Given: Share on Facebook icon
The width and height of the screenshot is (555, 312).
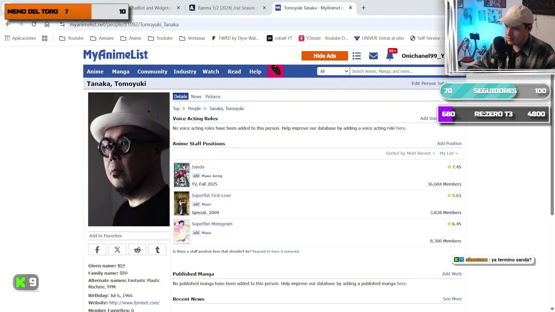Looking at the screenshot, I should [97, 250].
